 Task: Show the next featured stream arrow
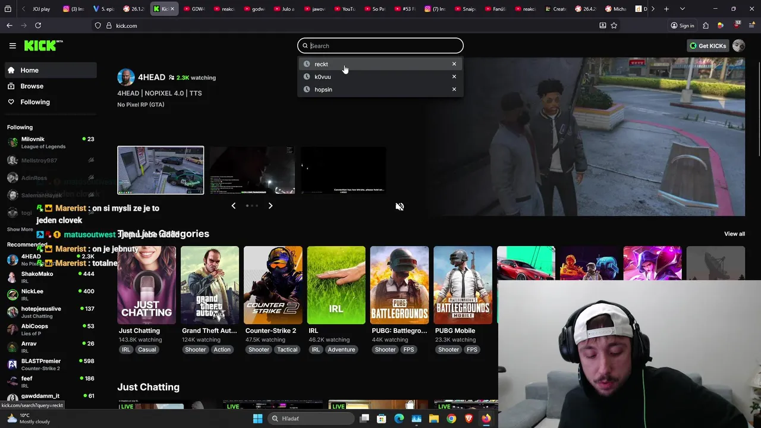(271, 206)
